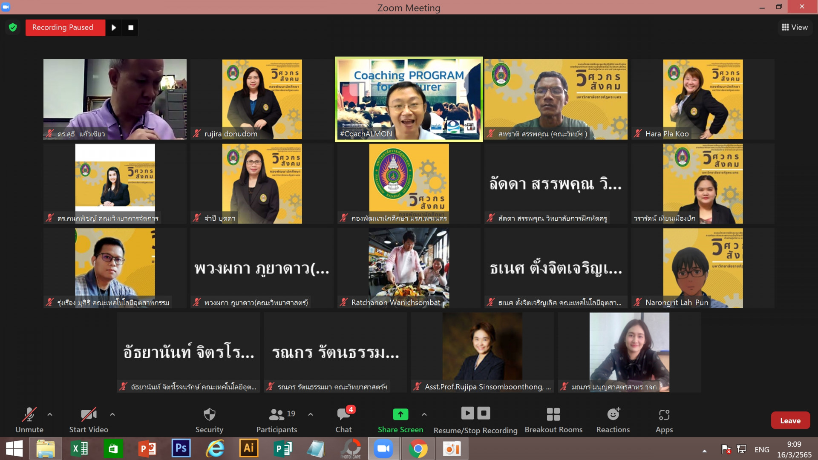
Task: Open video options arrow beside Start Video
Action: click(x=112, y=414)
